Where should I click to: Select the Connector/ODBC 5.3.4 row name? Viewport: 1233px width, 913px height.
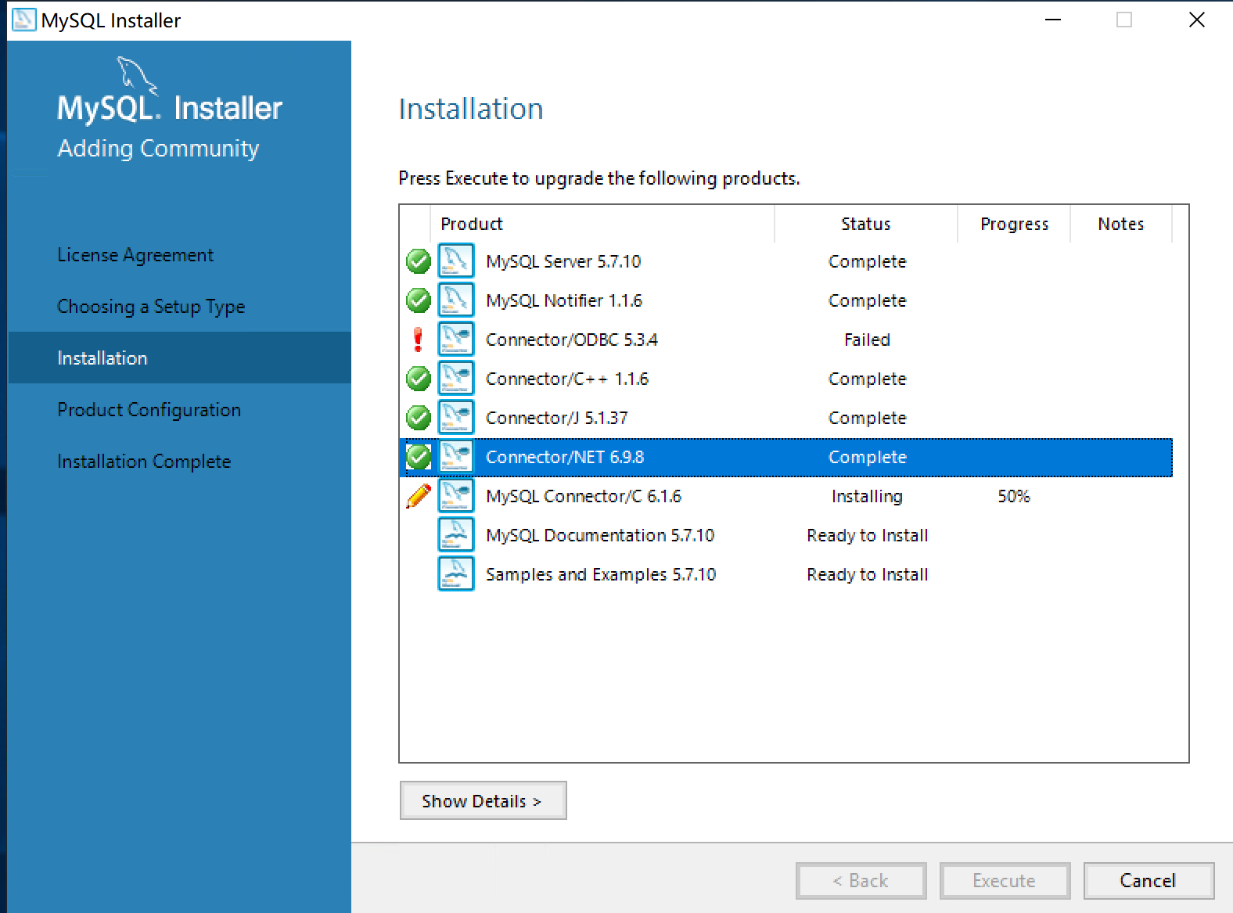[x=572, y=340]
